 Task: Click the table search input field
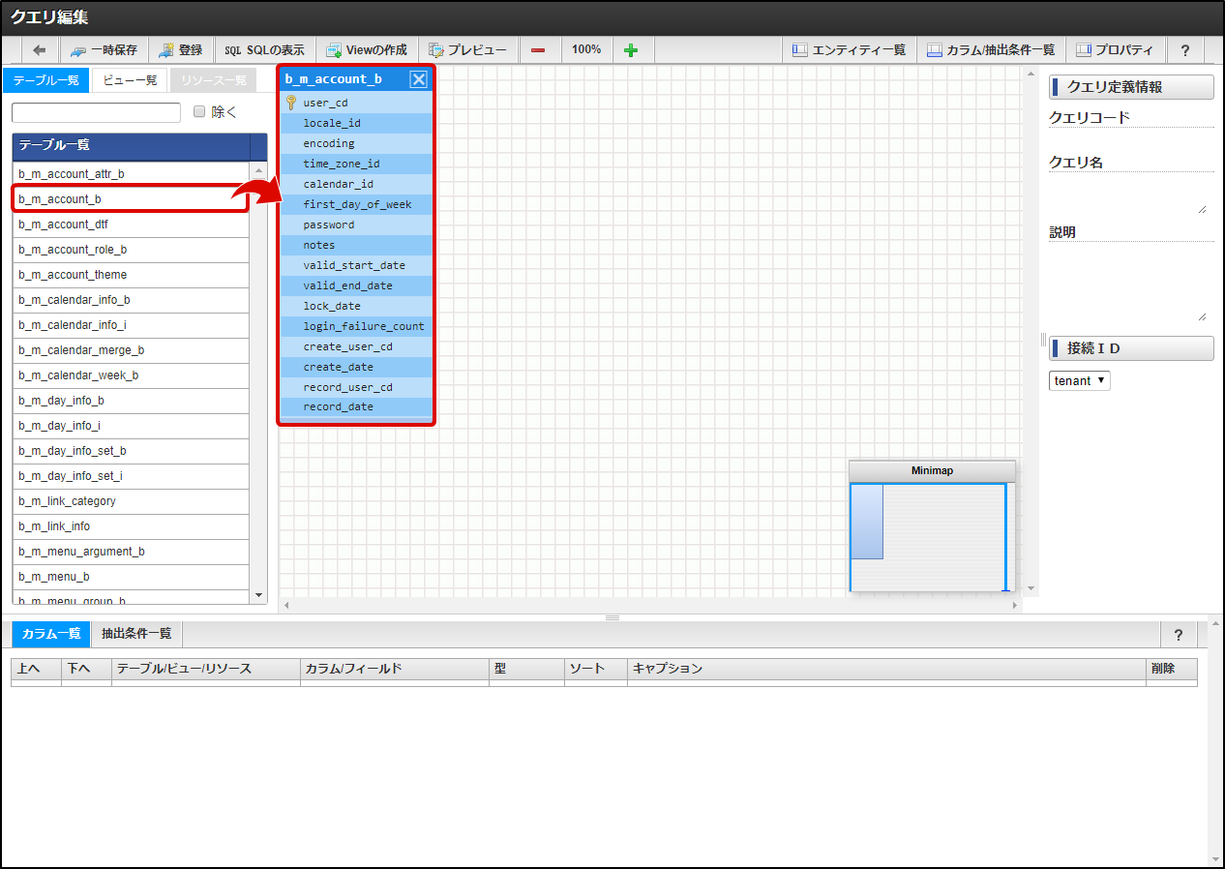96,112
